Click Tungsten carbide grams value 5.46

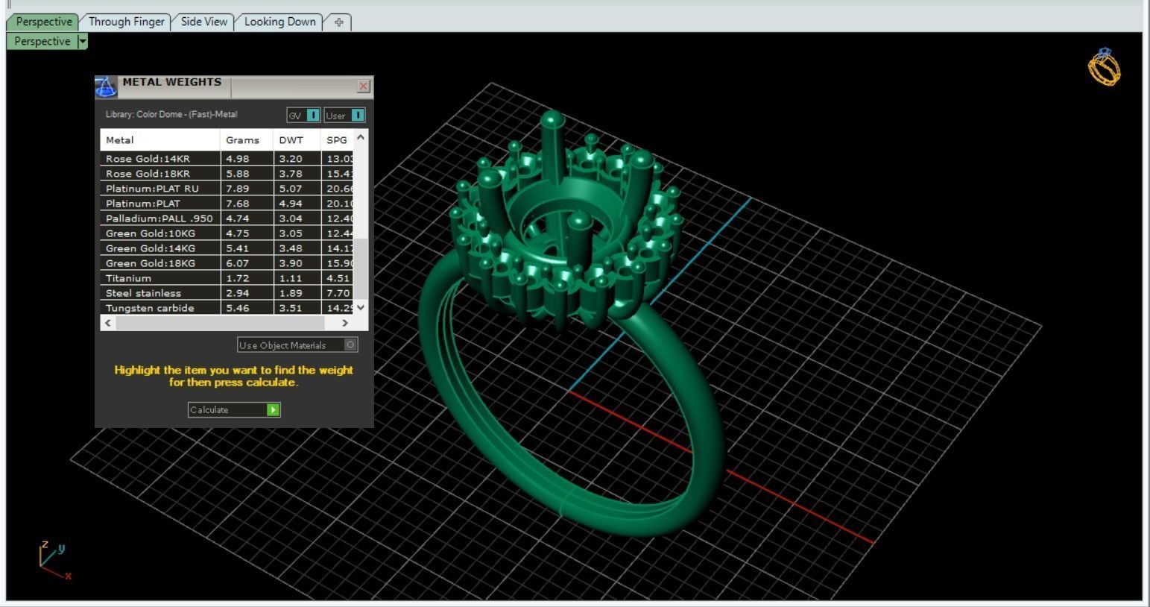pyautogui.click(x=237, y=308)
